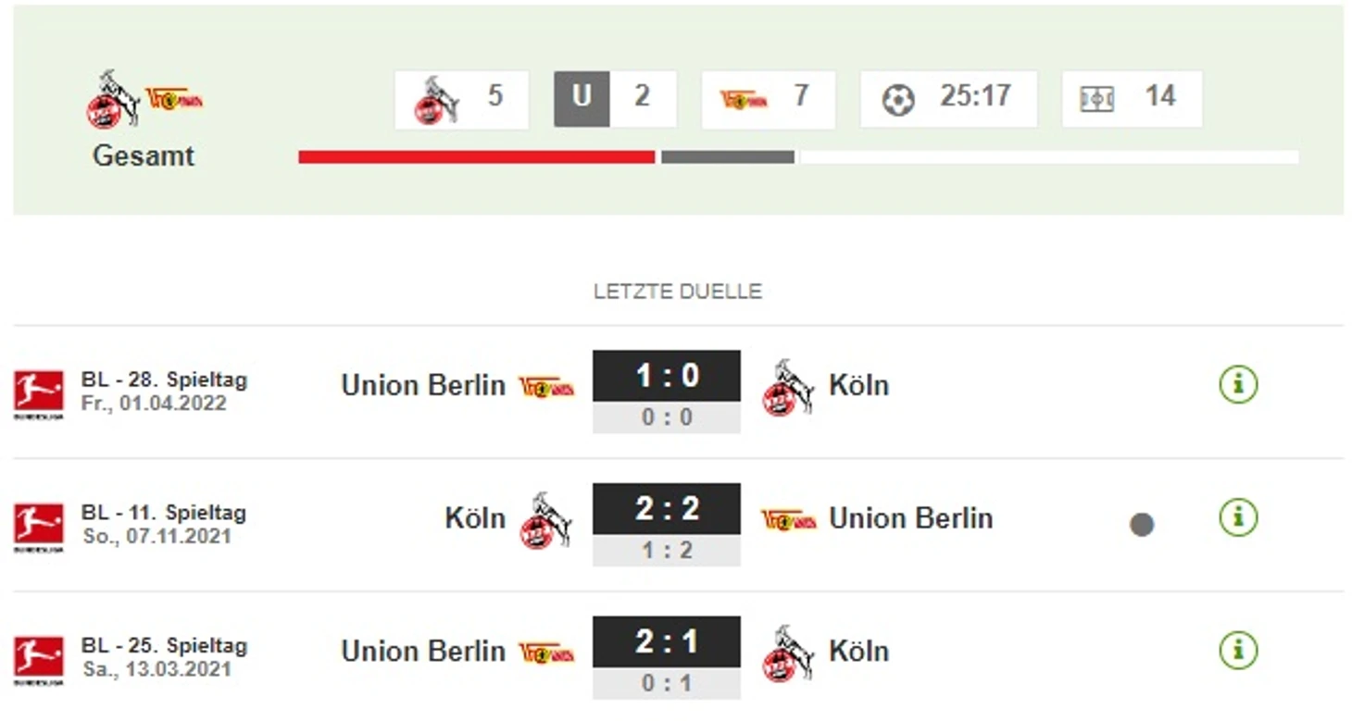Click the pitch icon showing 14 matches
The height and width of the screenshot is (721, 1352).
click(1096, 99)
